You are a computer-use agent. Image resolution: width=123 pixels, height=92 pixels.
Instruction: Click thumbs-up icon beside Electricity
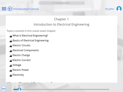click(x=11, y=75)
